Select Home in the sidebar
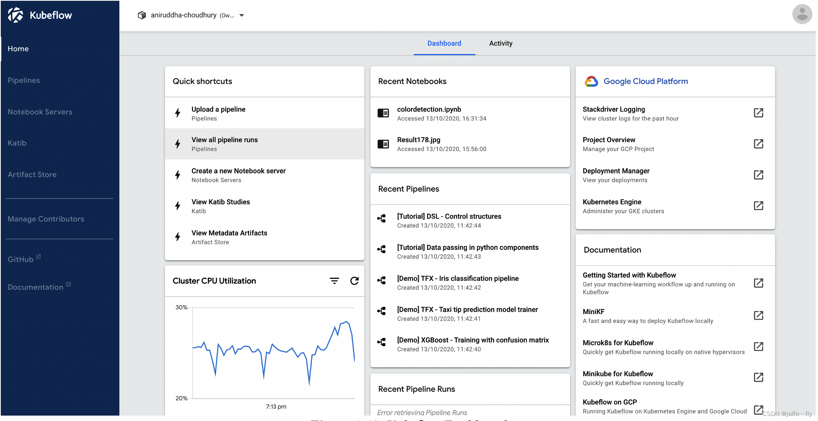 pyautogui.click(x=60, y=49)
